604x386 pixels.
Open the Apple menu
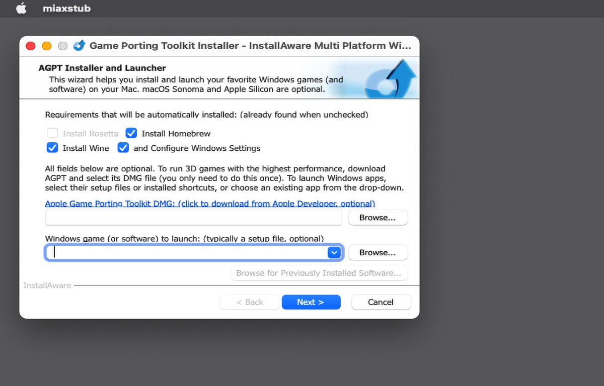click(21, 8)
